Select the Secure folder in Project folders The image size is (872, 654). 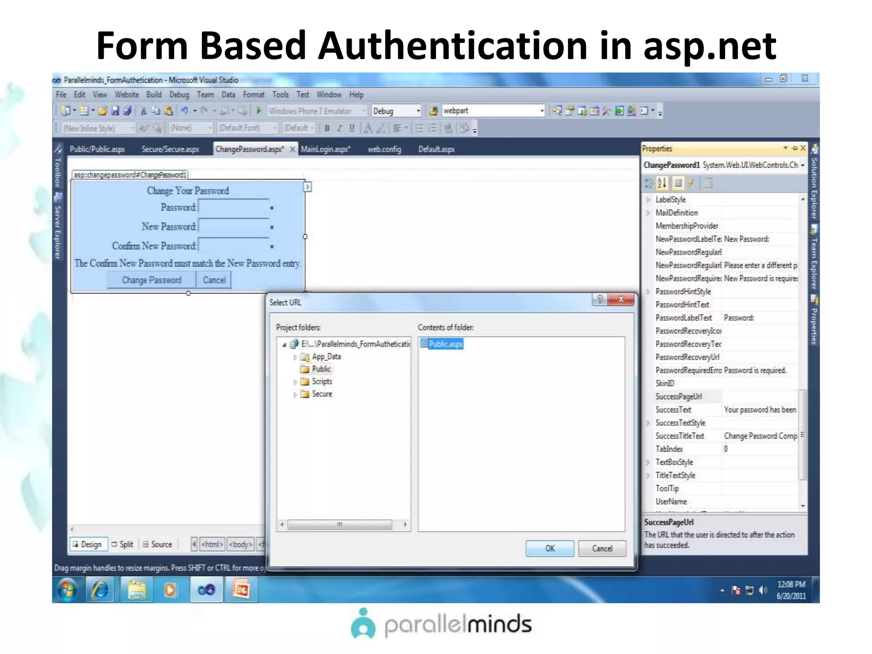[x=321, y=394]
